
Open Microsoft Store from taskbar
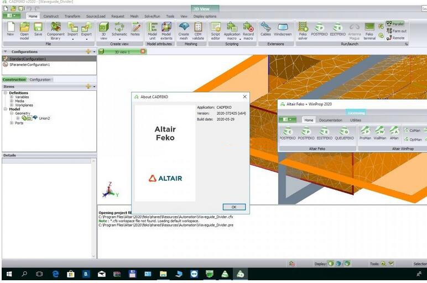(71, 274)
